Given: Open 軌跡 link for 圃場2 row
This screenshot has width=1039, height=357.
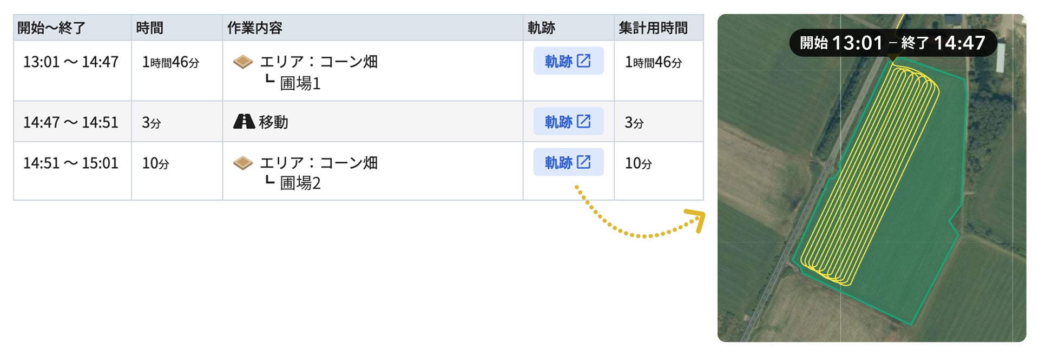Looking at the screenshot, I should 568,162.
